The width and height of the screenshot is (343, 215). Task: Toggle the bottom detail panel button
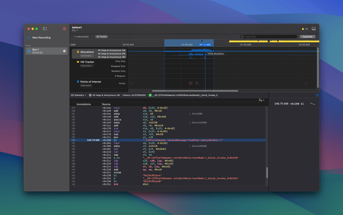coord(314,29)
